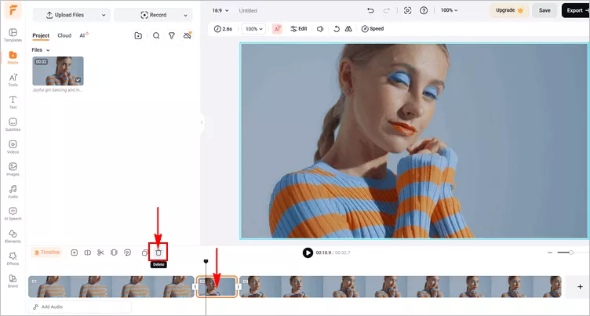Expand the Files section chevron
The height and width of the screenshot is (316, 590).
tap(48, 50)
